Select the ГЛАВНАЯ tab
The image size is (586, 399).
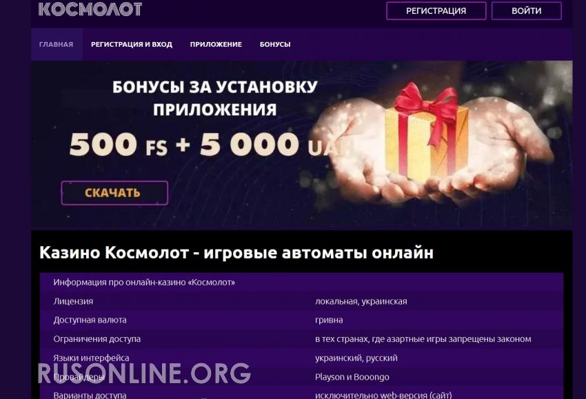tap(56, 45)
